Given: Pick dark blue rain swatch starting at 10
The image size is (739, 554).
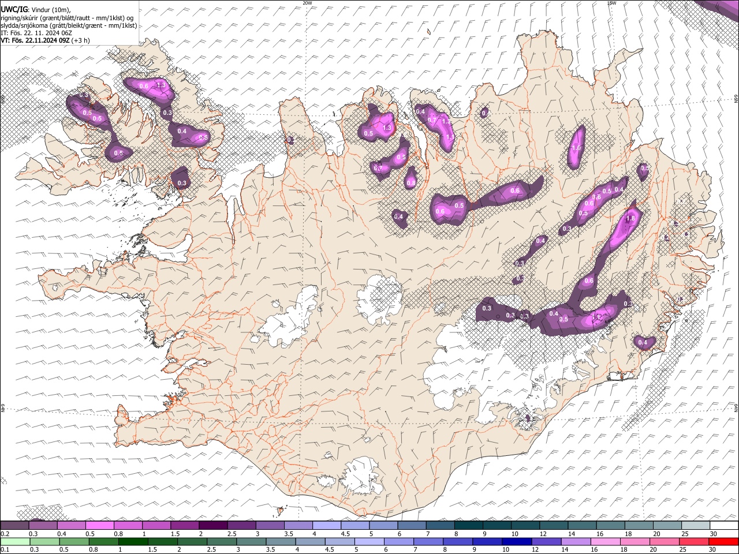Looking at the screenshot, I should pyautogui.click(x=516, y=542).
